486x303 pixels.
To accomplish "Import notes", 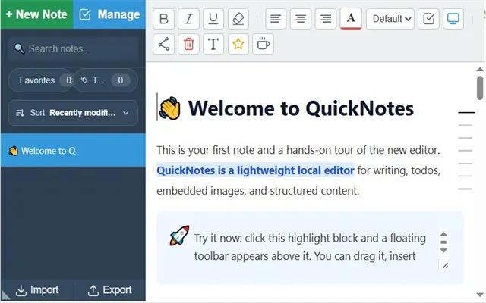I will click(x=37, y=290).
